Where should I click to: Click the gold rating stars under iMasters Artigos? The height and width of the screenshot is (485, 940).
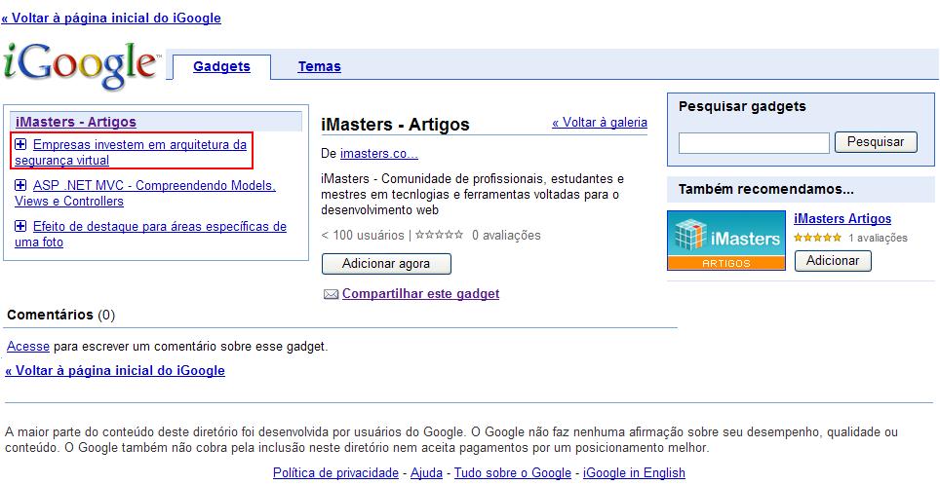[x=817, y=238]
